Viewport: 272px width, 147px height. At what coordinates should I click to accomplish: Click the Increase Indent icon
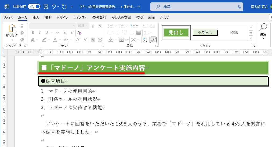[x=152, y=26]
